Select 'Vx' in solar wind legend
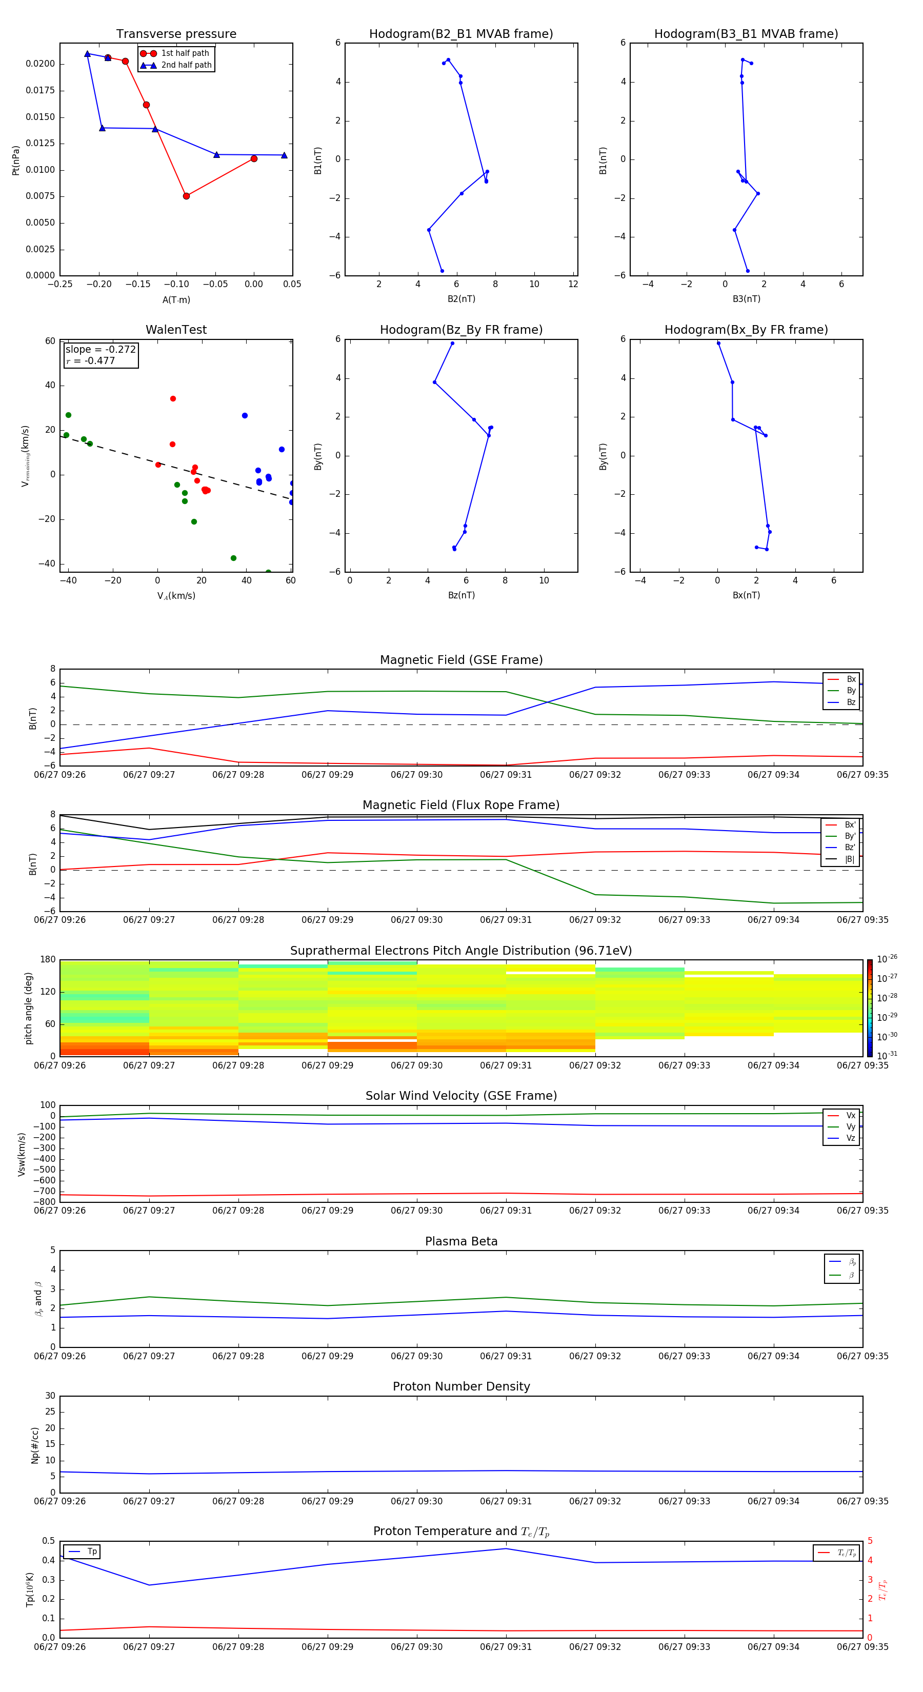This screenshot has width=923, height=1692. 841,1115
